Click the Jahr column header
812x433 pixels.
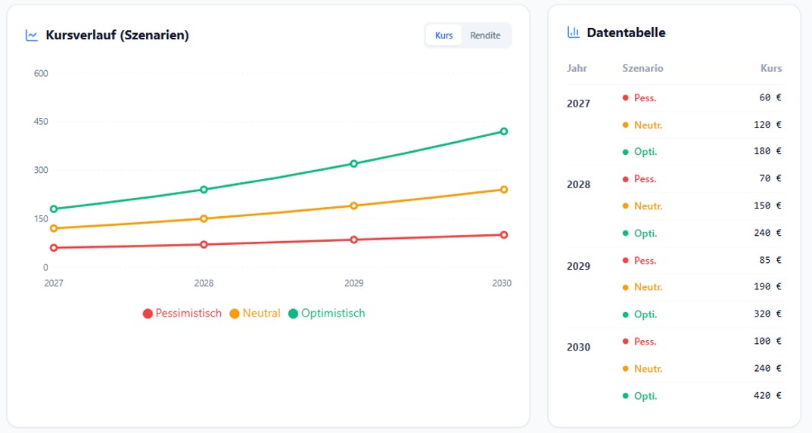(x=577, y=68)
